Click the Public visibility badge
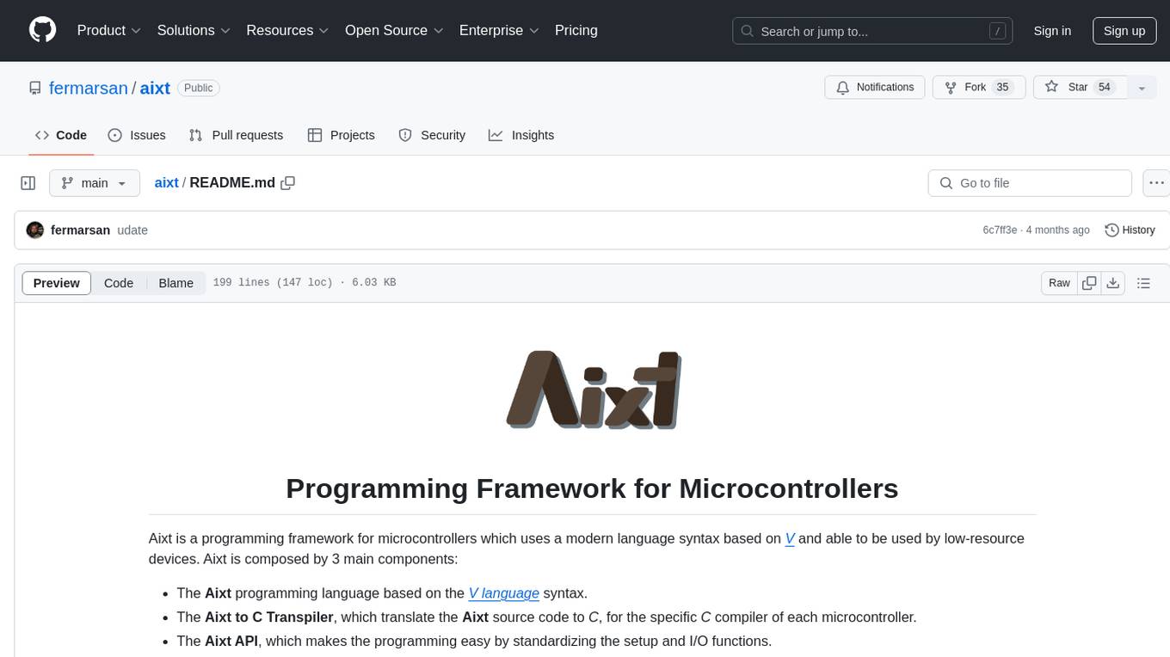 pyautogui.click(x=199, y=88)
